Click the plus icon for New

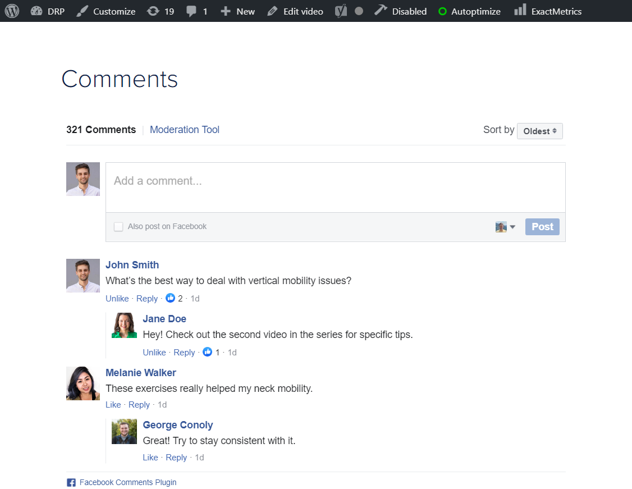(x=225, y=11)
